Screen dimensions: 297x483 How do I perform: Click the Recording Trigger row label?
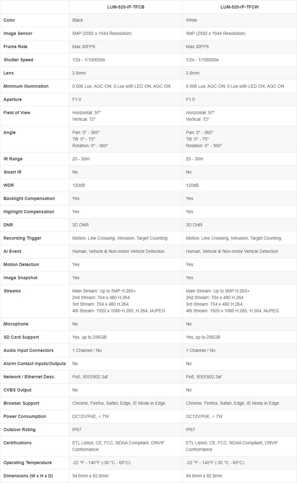tap(22, 238)
